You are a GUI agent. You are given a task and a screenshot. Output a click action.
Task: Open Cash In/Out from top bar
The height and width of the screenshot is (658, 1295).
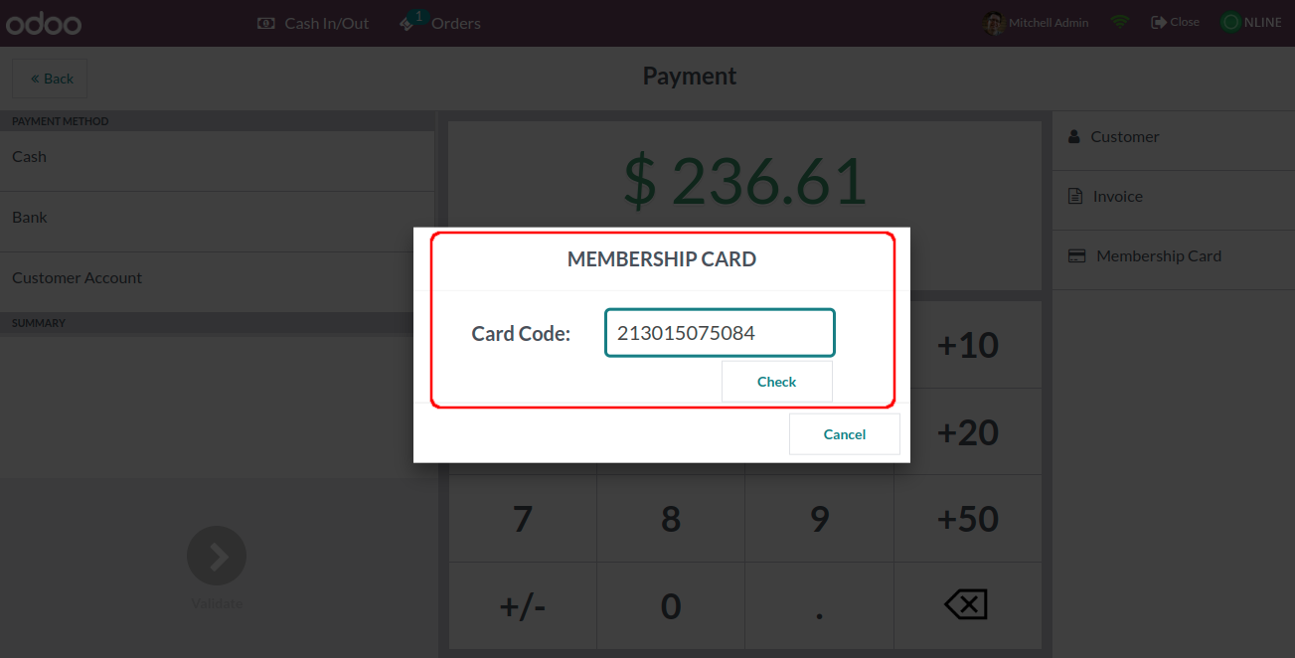pyautogui.click(x=313, y=23)
